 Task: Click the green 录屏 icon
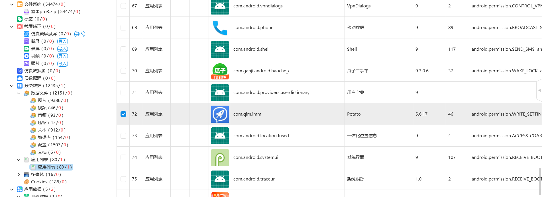[x=27, y=49]
